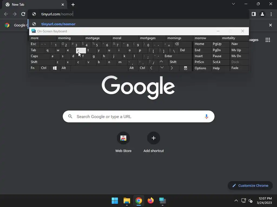Select the New Tab browser tab

35,5
